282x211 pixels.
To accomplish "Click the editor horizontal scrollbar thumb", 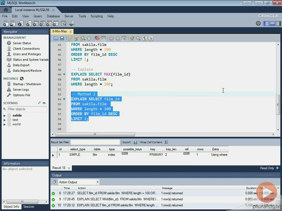I will [95, 134].
